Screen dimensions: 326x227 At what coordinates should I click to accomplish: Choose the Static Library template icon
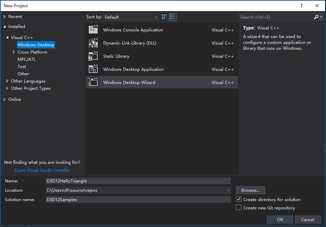(93, 56)
